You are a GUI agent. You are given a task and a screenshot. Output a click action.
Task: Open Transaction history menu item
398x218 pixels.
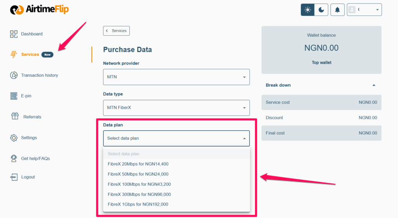[39, 75]
